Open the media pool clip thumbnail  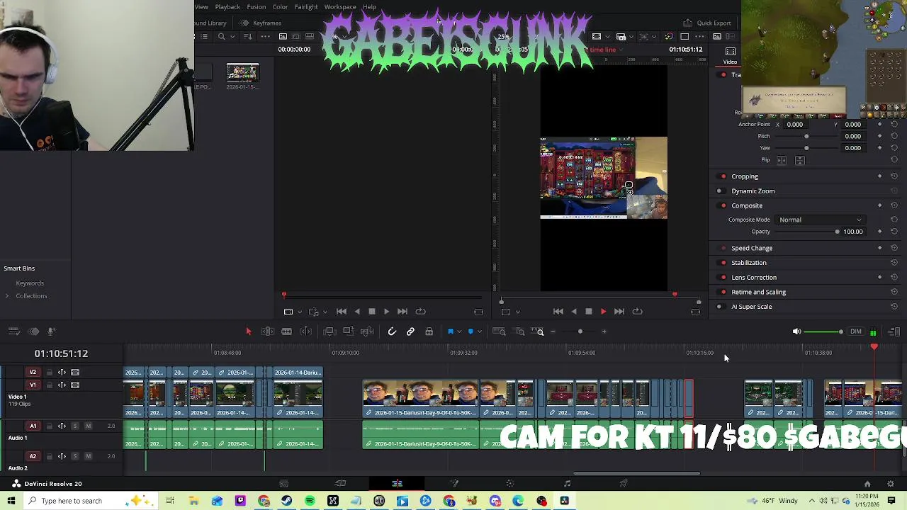[242, 74]
